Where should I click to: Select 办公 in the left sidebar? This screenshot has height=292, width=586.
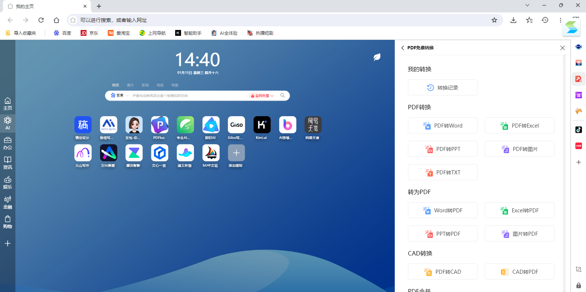pyautogui.click(x=8, y=143)
